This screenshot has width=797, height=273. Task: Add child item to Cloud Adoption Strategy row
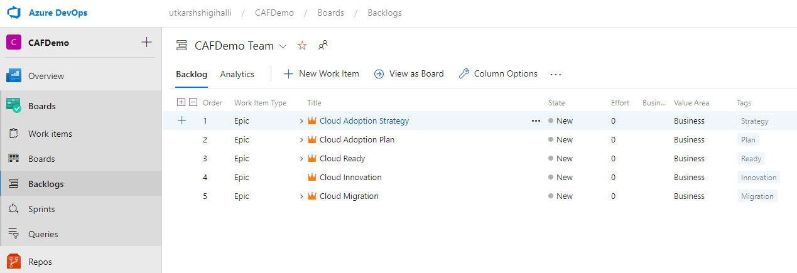(182, 120)
